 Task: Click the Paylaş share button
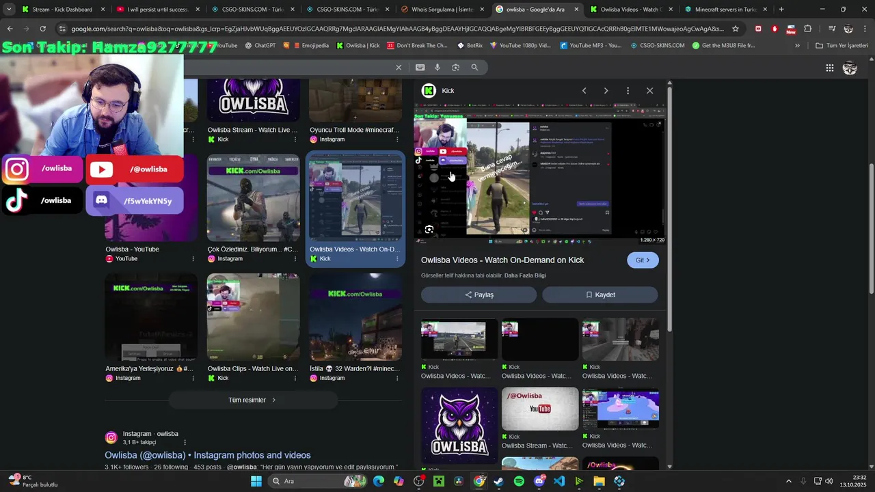point(479,295)
